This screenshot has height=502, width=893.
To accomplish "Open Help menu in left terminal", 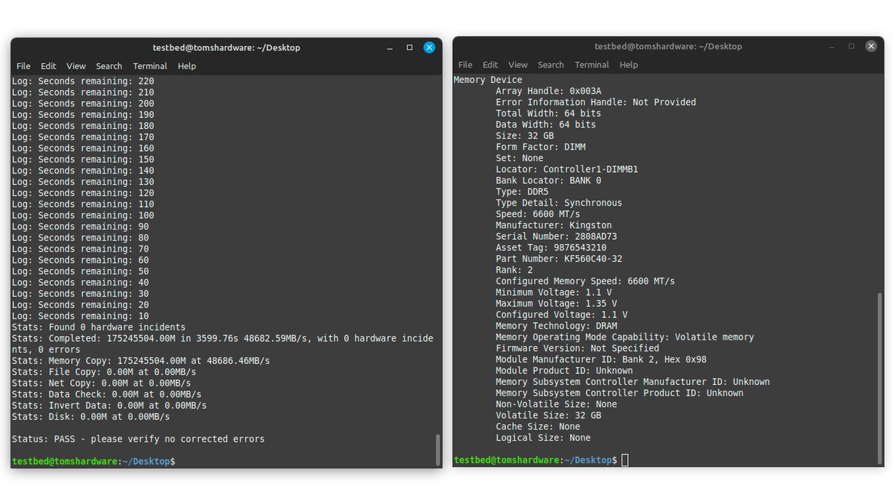I will pyautogui.click(x=187, y=66).
